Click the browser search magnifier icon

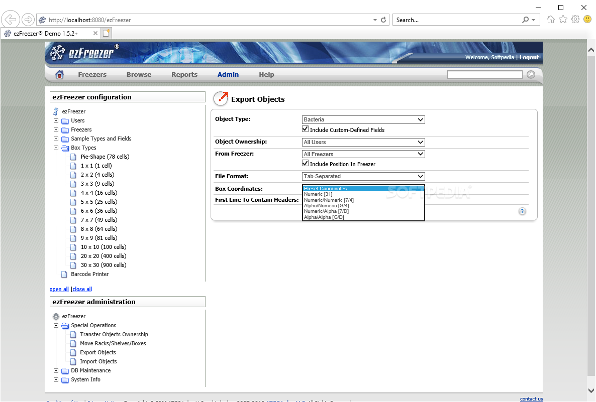(525, 20)
